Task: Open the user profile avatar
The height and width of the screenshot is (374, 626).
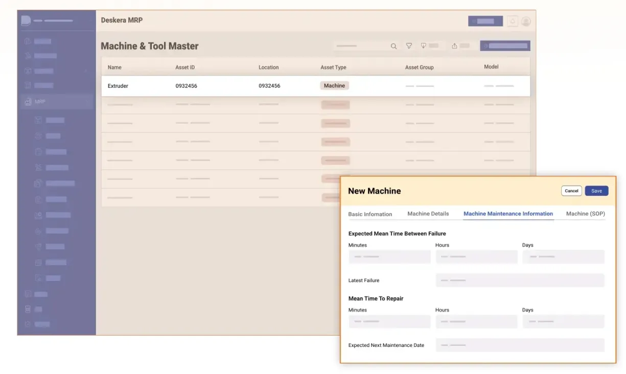Action: [x=526, y=21]
